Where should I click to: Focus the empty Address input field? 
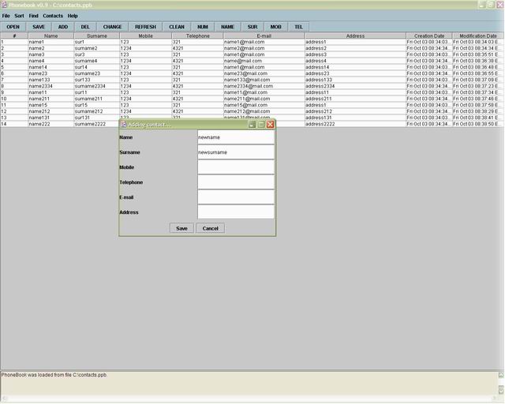click(236, 212)
